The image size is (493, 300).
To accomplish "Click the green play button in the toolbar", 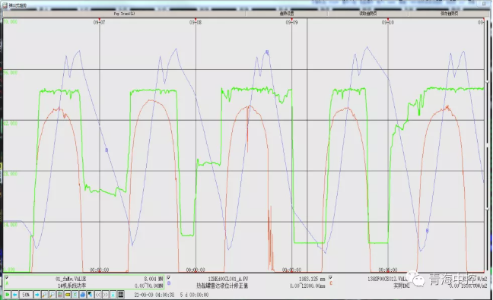I will (8, 295).
